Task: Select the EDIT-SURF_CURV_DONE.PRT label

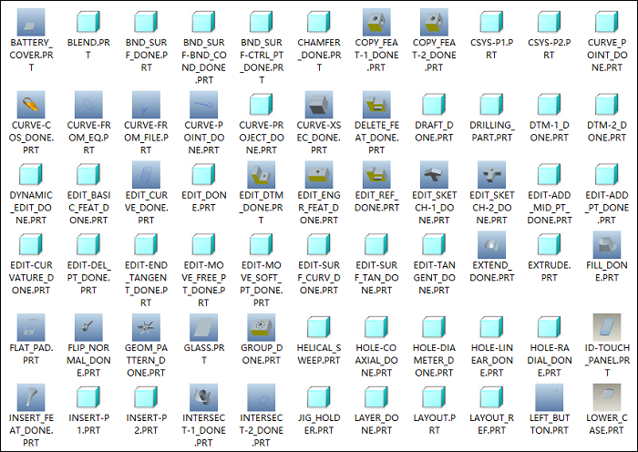Action: [319, 277]
